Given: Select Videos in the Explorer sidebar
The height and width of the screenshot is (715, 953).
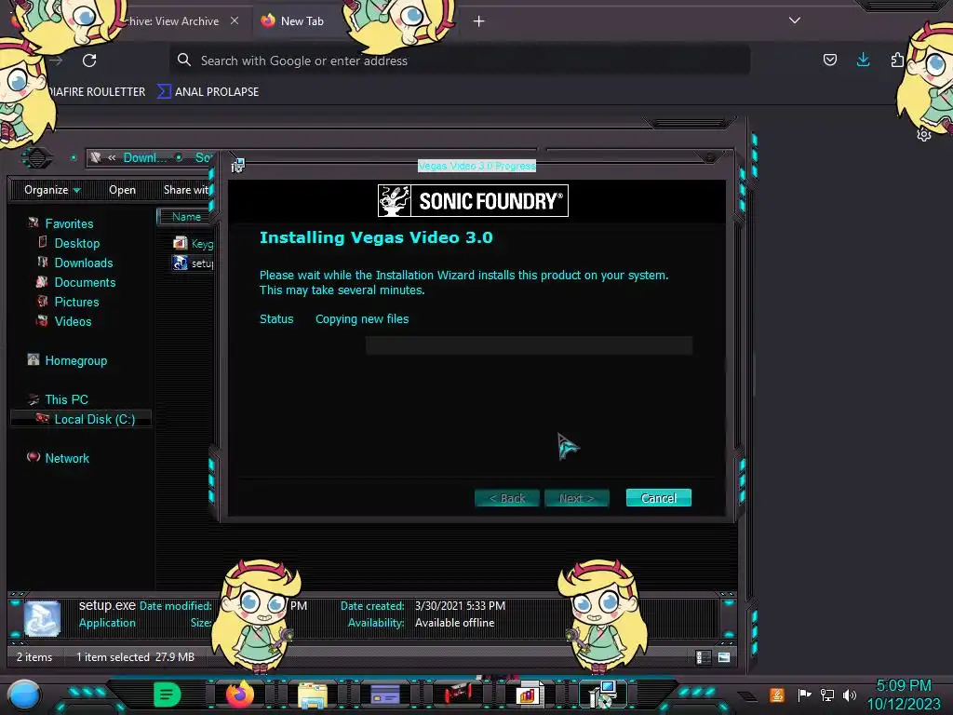Looking at the screenshot, I should (x=73, y=321).
